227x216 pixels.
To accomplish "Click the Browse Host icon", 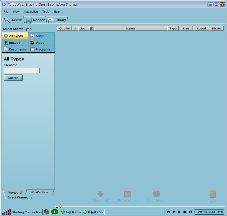I will [x=128, y=194].
